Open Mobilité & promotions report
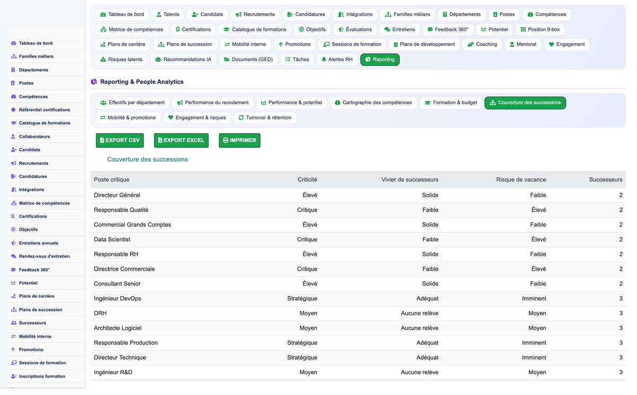Screen dimensions: 637x395 [x=128, y=117]
